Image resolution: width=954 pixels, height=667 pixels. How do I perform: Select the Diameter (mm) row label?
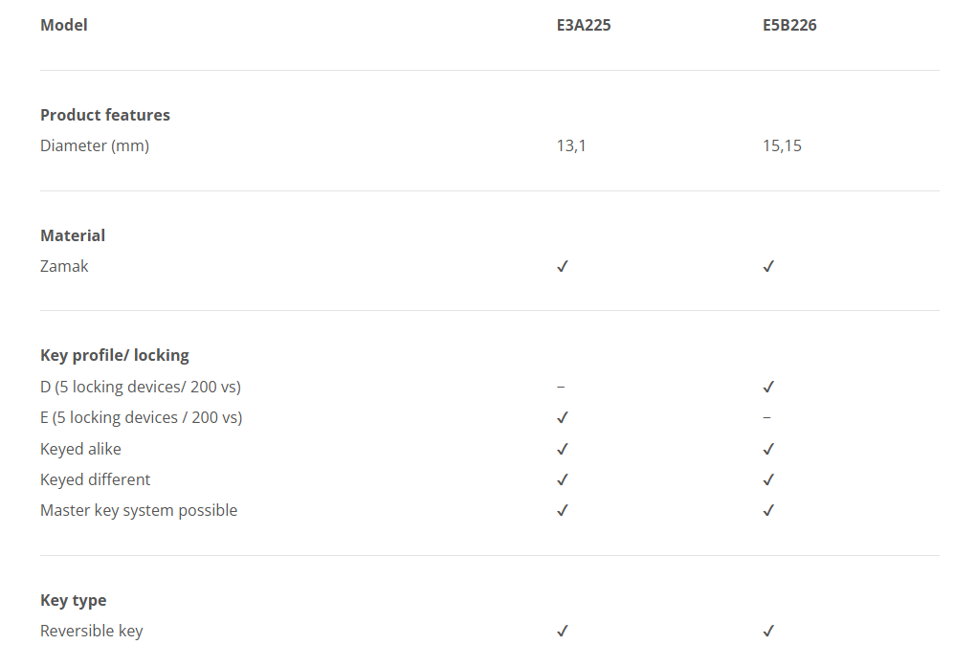click(x=95, y=146)
